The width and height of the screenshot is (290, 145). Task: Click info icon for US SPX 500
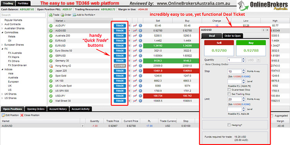[x=140, y=91]
